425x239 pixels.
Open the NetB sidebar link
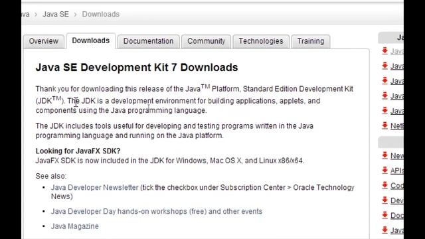397,126
